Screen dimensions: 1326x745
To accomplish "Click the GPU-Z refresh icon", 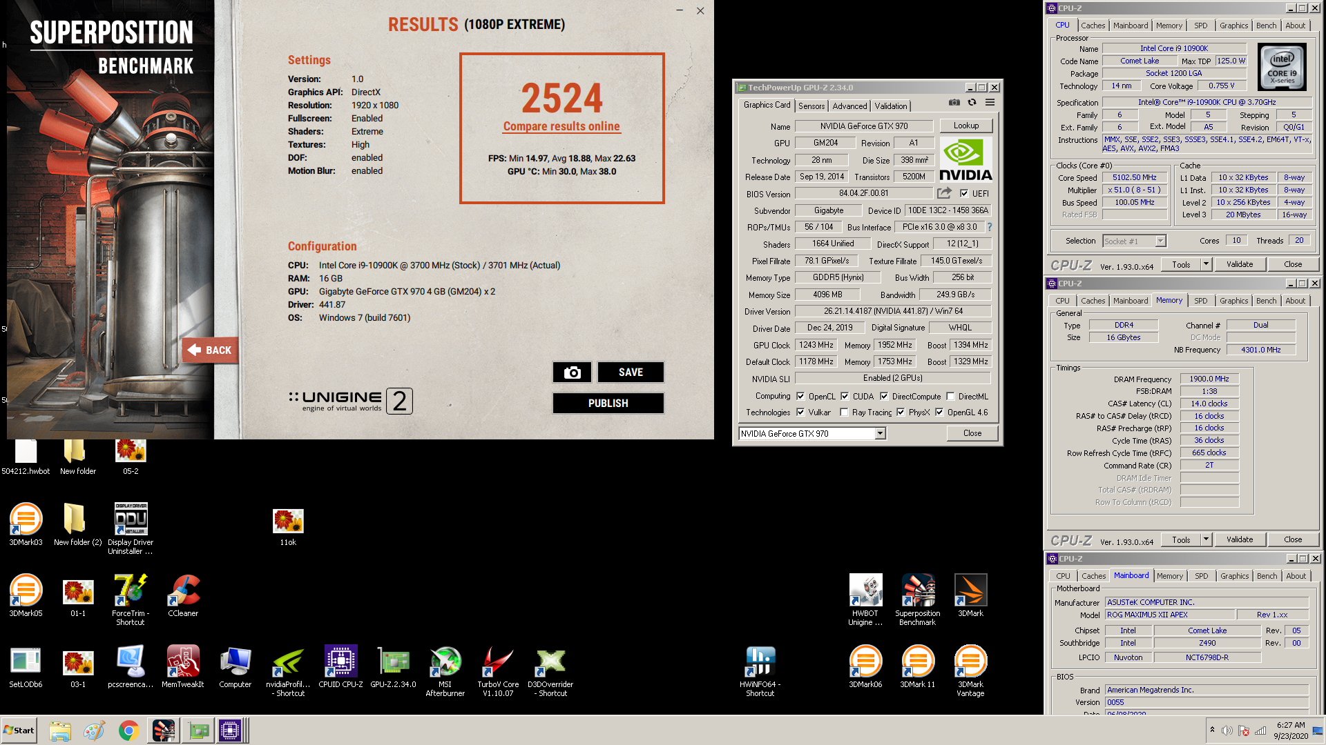I will 972,102.
